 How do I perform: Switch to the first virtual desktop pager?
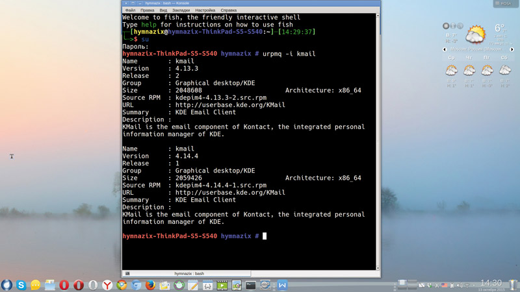(x=402, y=282)
